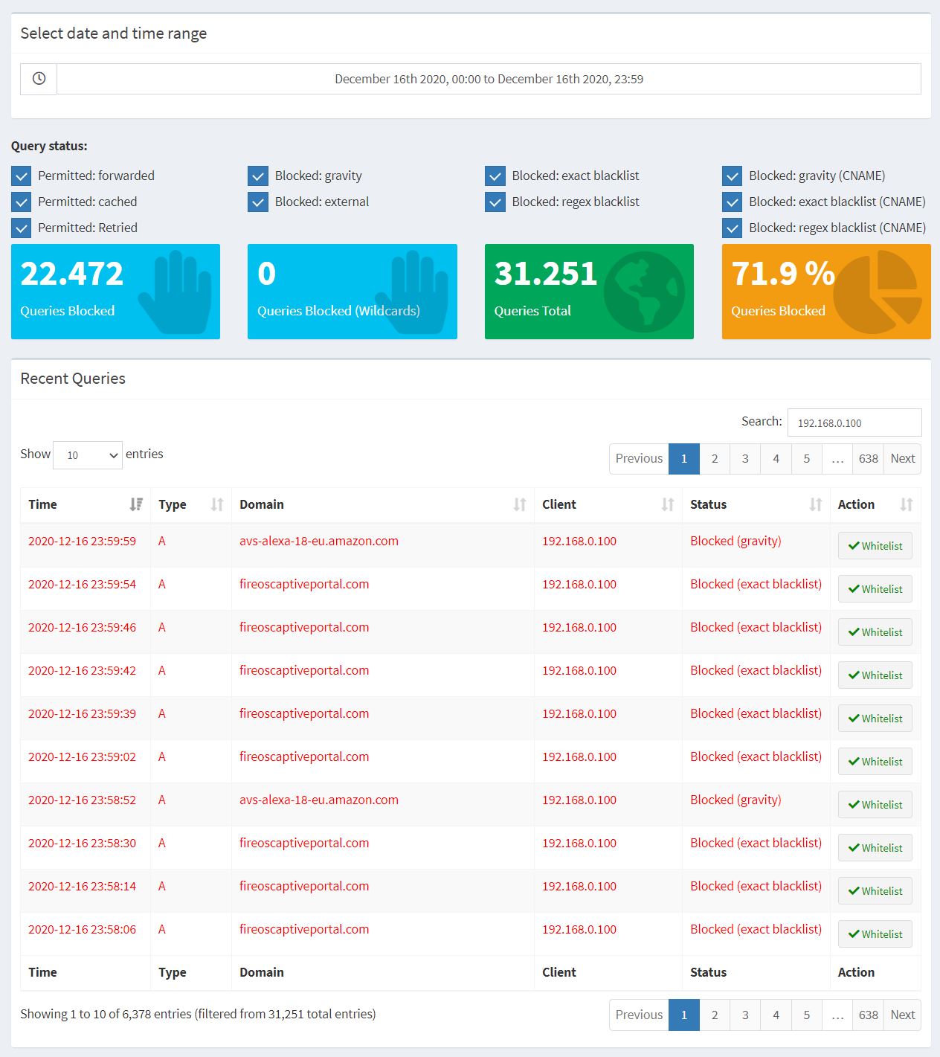Click the 31.251 Queries Total value
940x1057 pixels.
546,274
